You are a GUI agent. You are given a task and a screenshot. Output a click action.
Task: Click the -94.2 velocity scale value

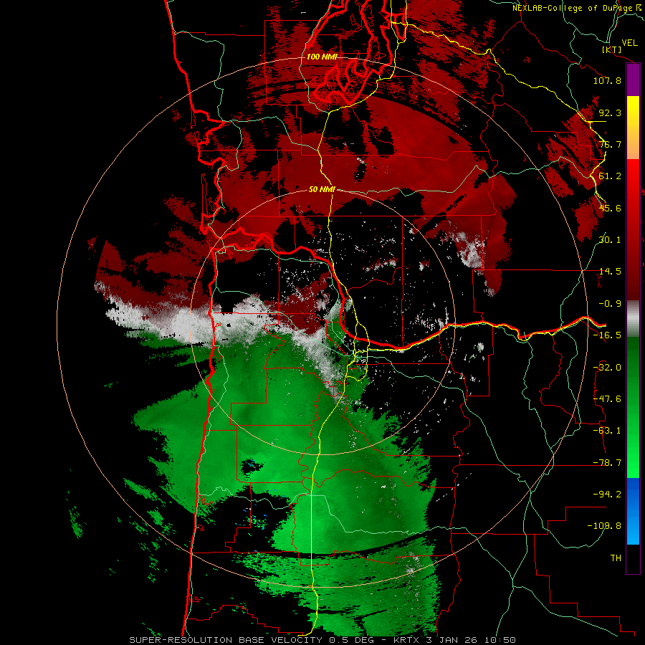click(x=607, y=494)
